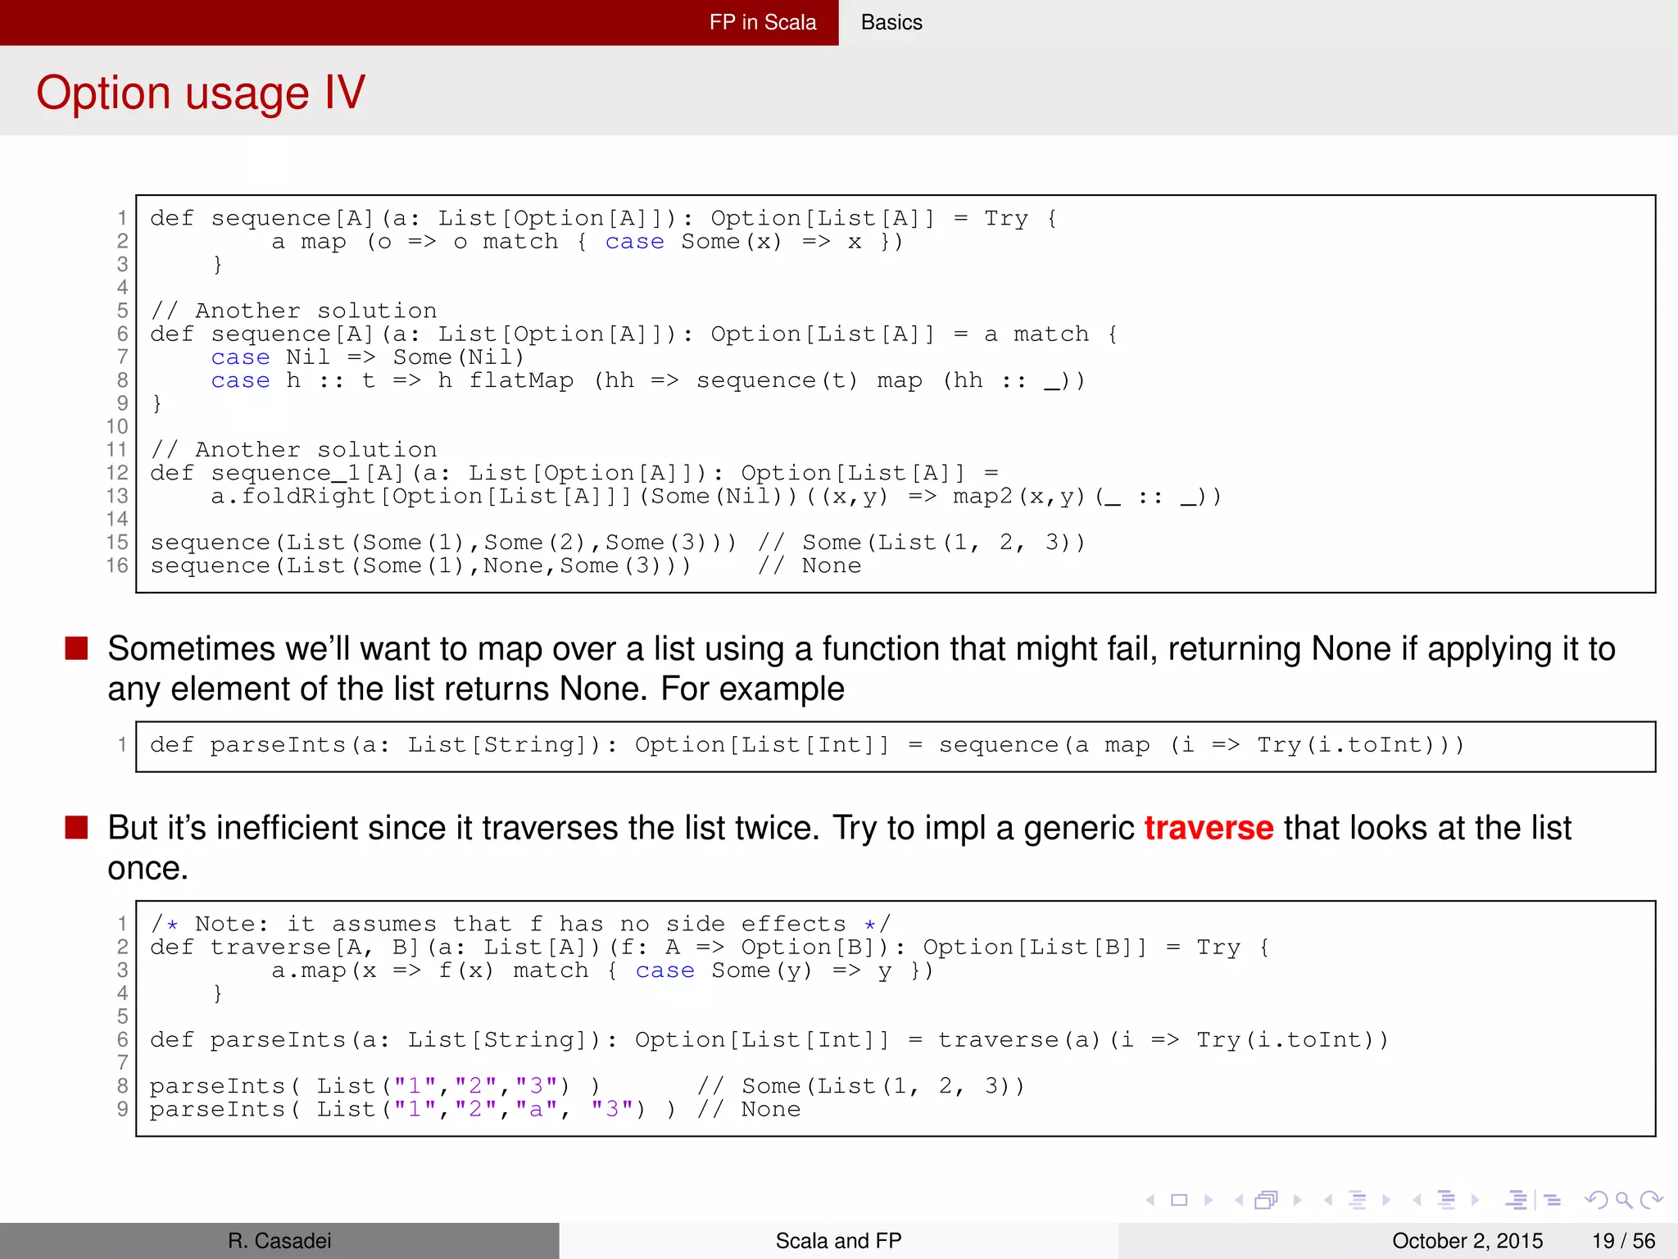Click '// Some(List(1, 2, 3))' comment on line 15
This screenshot has height=1259, width=1678.
coord(922,543)
